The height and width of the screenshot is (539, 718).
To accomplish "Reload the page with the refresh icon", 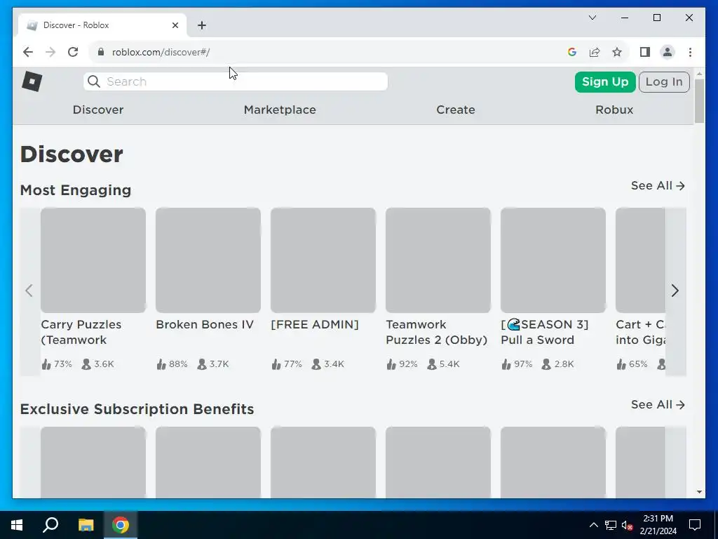I will pos(73,52).
